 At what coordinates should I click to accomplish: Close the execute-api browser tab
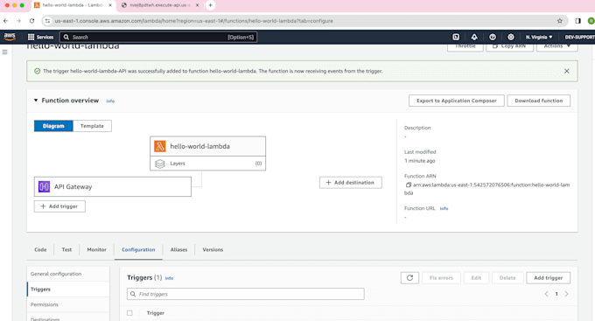[x=197, y=5]
